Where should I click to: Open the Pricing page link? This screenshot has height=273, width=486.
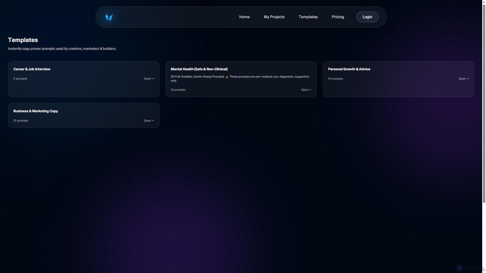click(338, 17)
